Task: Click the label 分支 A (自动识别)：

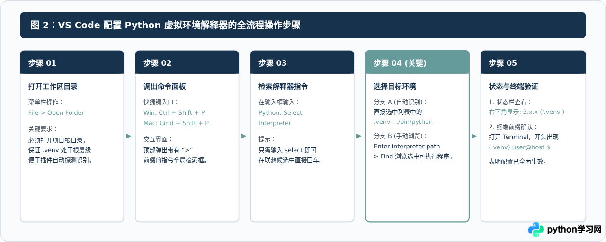Action: (x=401, y=102)
